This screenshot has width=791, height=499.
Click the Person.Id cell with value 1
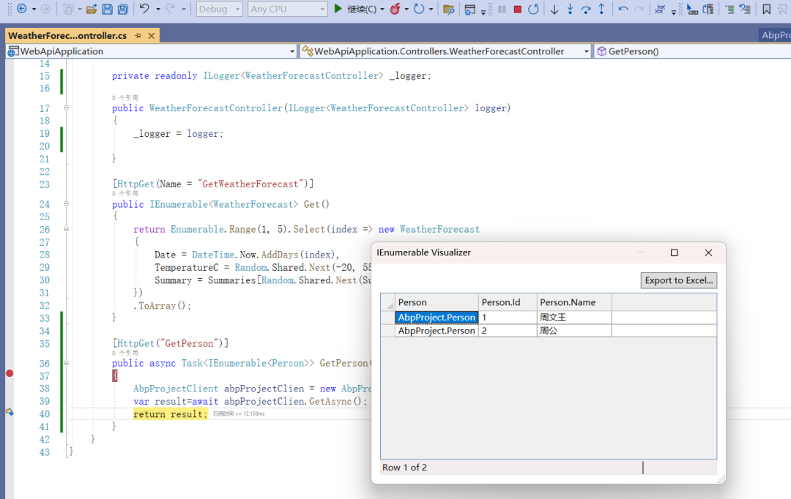pos(508,317)
